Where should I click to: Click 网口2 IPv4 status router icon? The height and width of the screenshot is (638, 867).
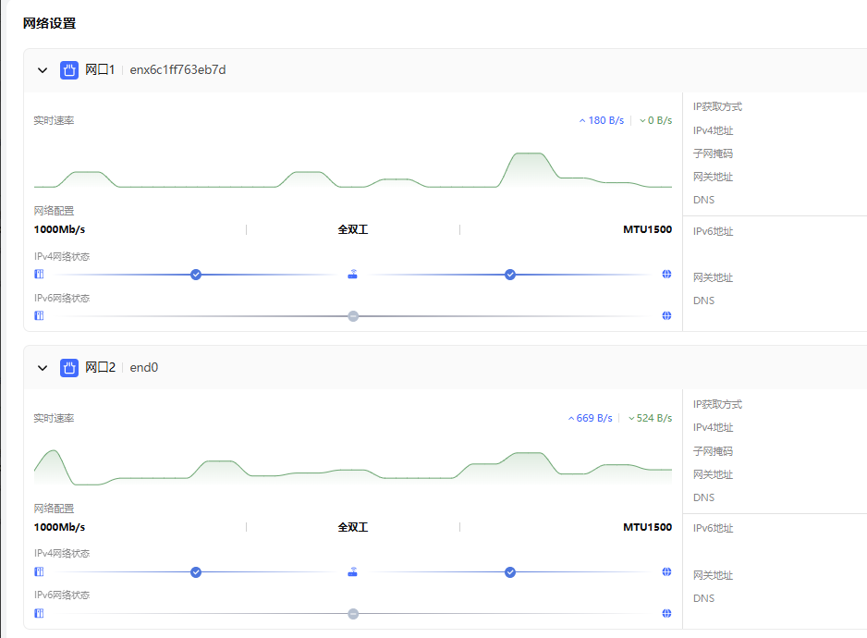(x=353, y=571)
